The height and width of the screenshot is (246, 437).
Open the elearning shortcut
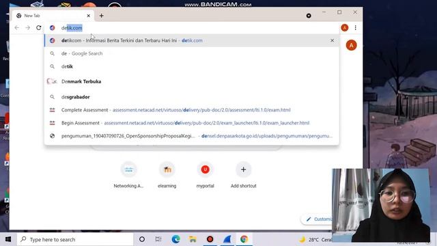point(167,175)
